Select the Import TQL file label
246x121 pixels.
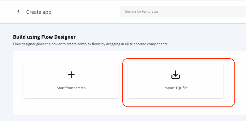[176, 88]
